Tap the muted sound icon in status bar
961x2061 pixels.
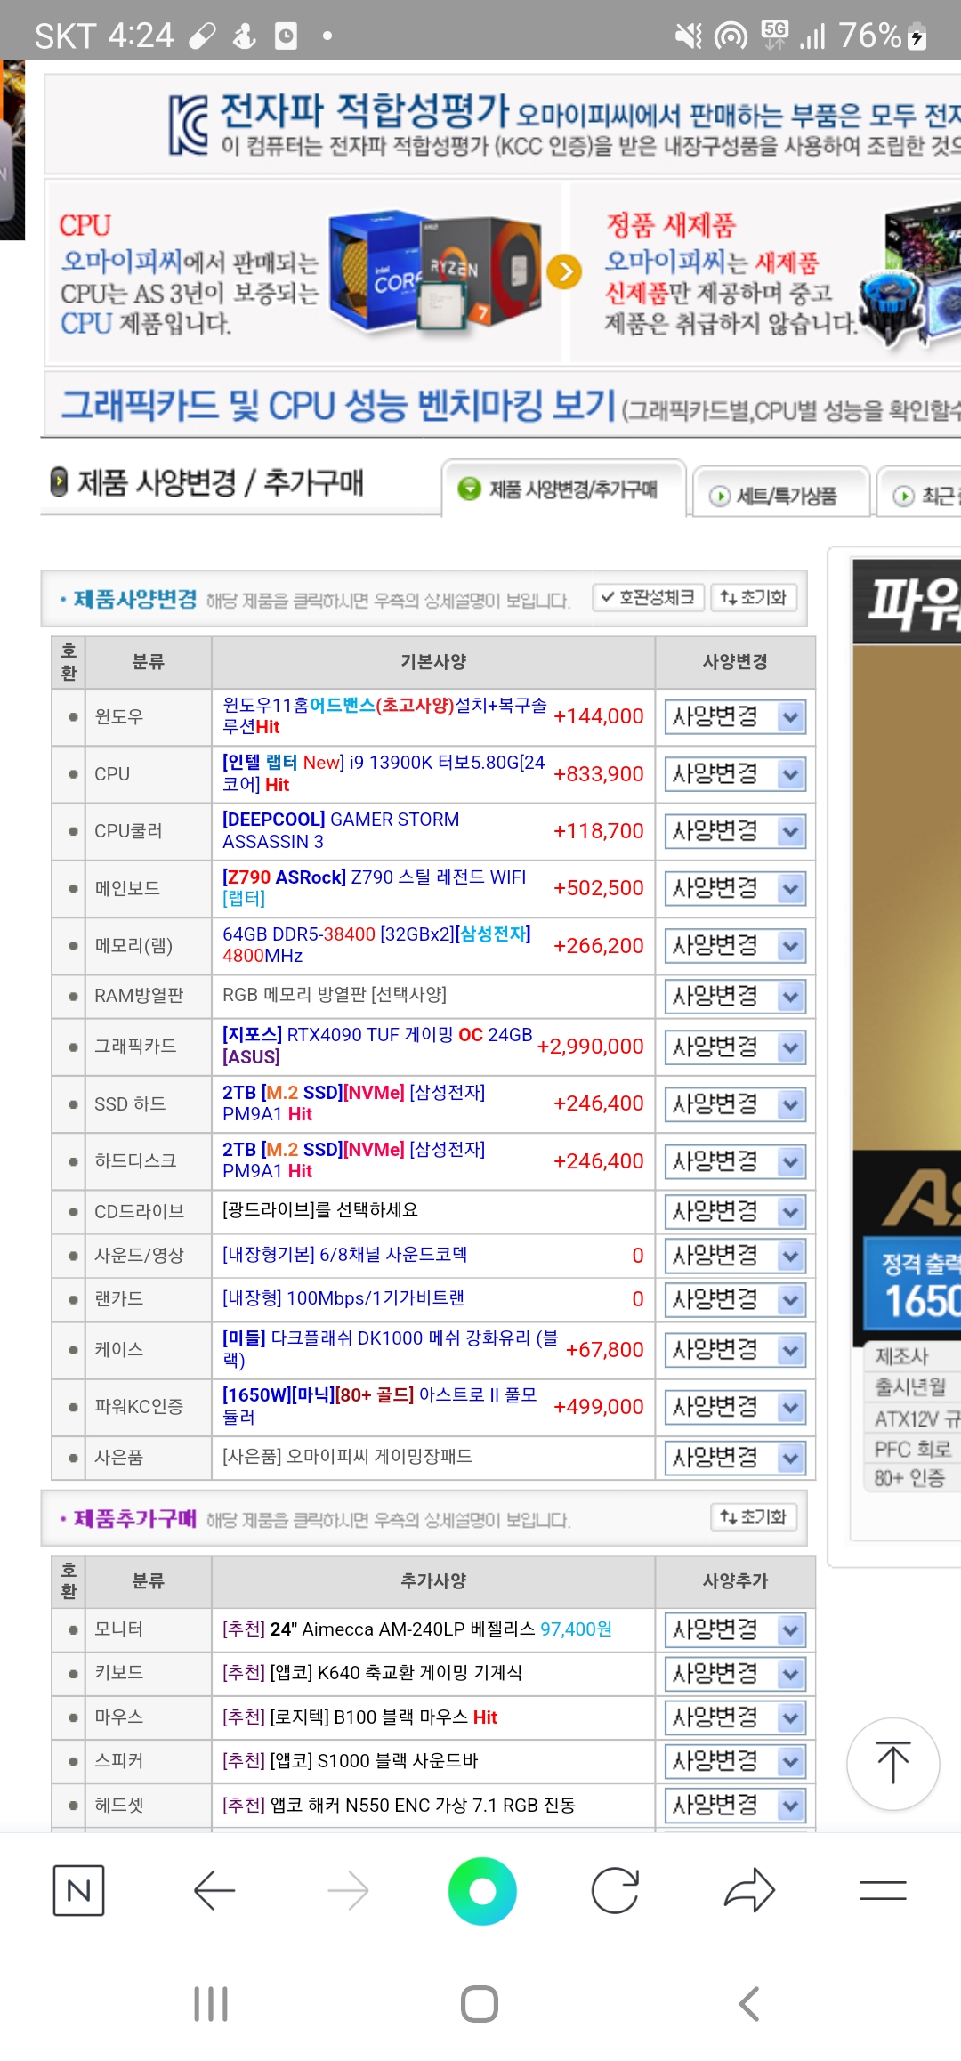(688, 36)
